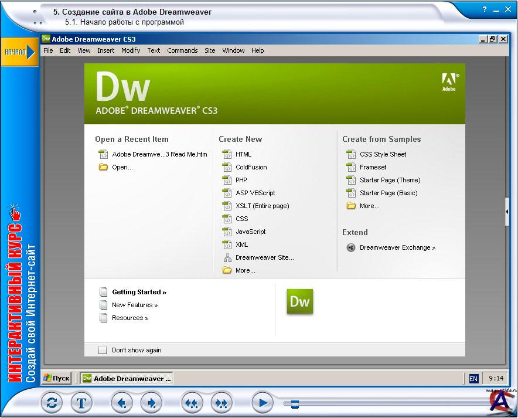Click the ColdFusion document icon
The height and width of the screenshot is (418, 518).
pos(227,167)
